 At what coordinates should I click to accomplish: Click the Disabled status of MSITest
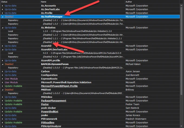pos(9,90)
